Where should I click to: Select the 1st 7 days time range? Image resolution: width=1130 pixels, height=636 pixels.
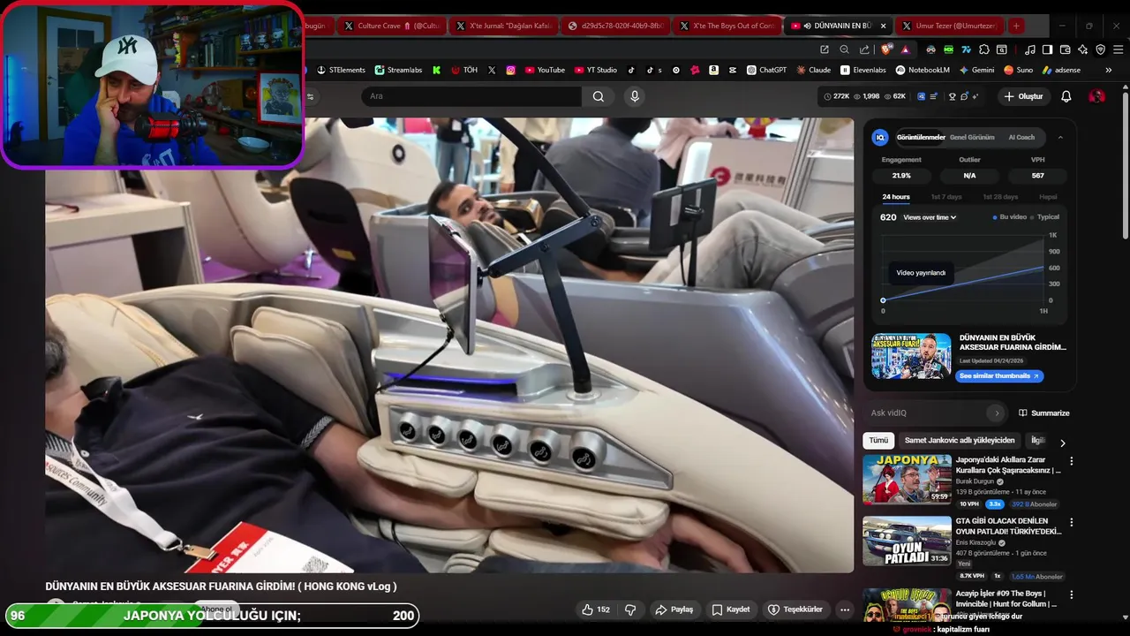coord(946,197)
